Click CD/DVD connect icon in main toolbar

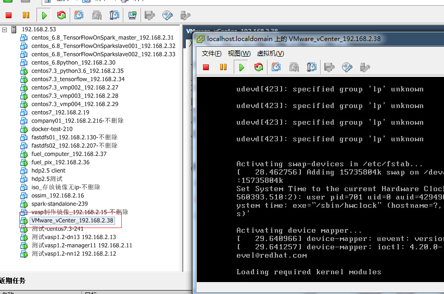(168, 15)
